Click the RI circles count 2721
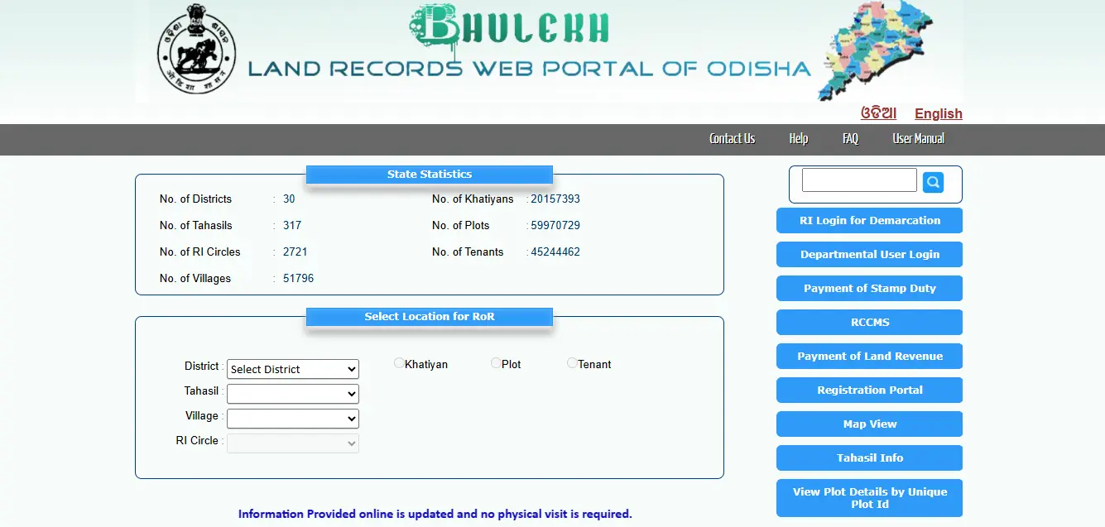 coord(295,252)
